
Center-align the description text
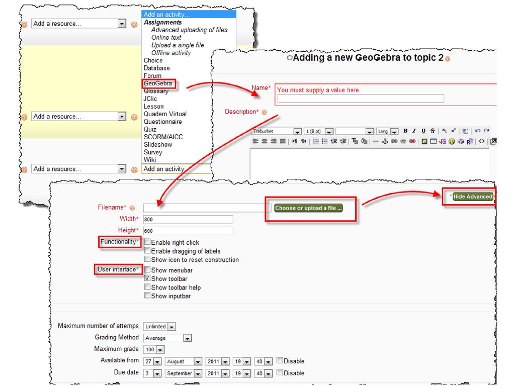click(265, 141)
